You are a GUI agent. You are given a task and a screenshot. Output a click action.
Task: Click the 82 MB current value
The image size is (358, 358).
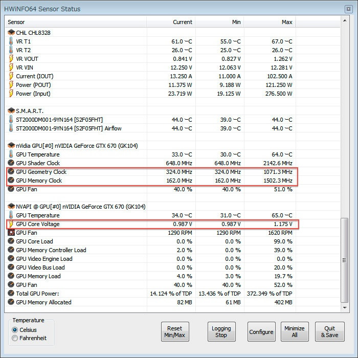coord(185,302)
